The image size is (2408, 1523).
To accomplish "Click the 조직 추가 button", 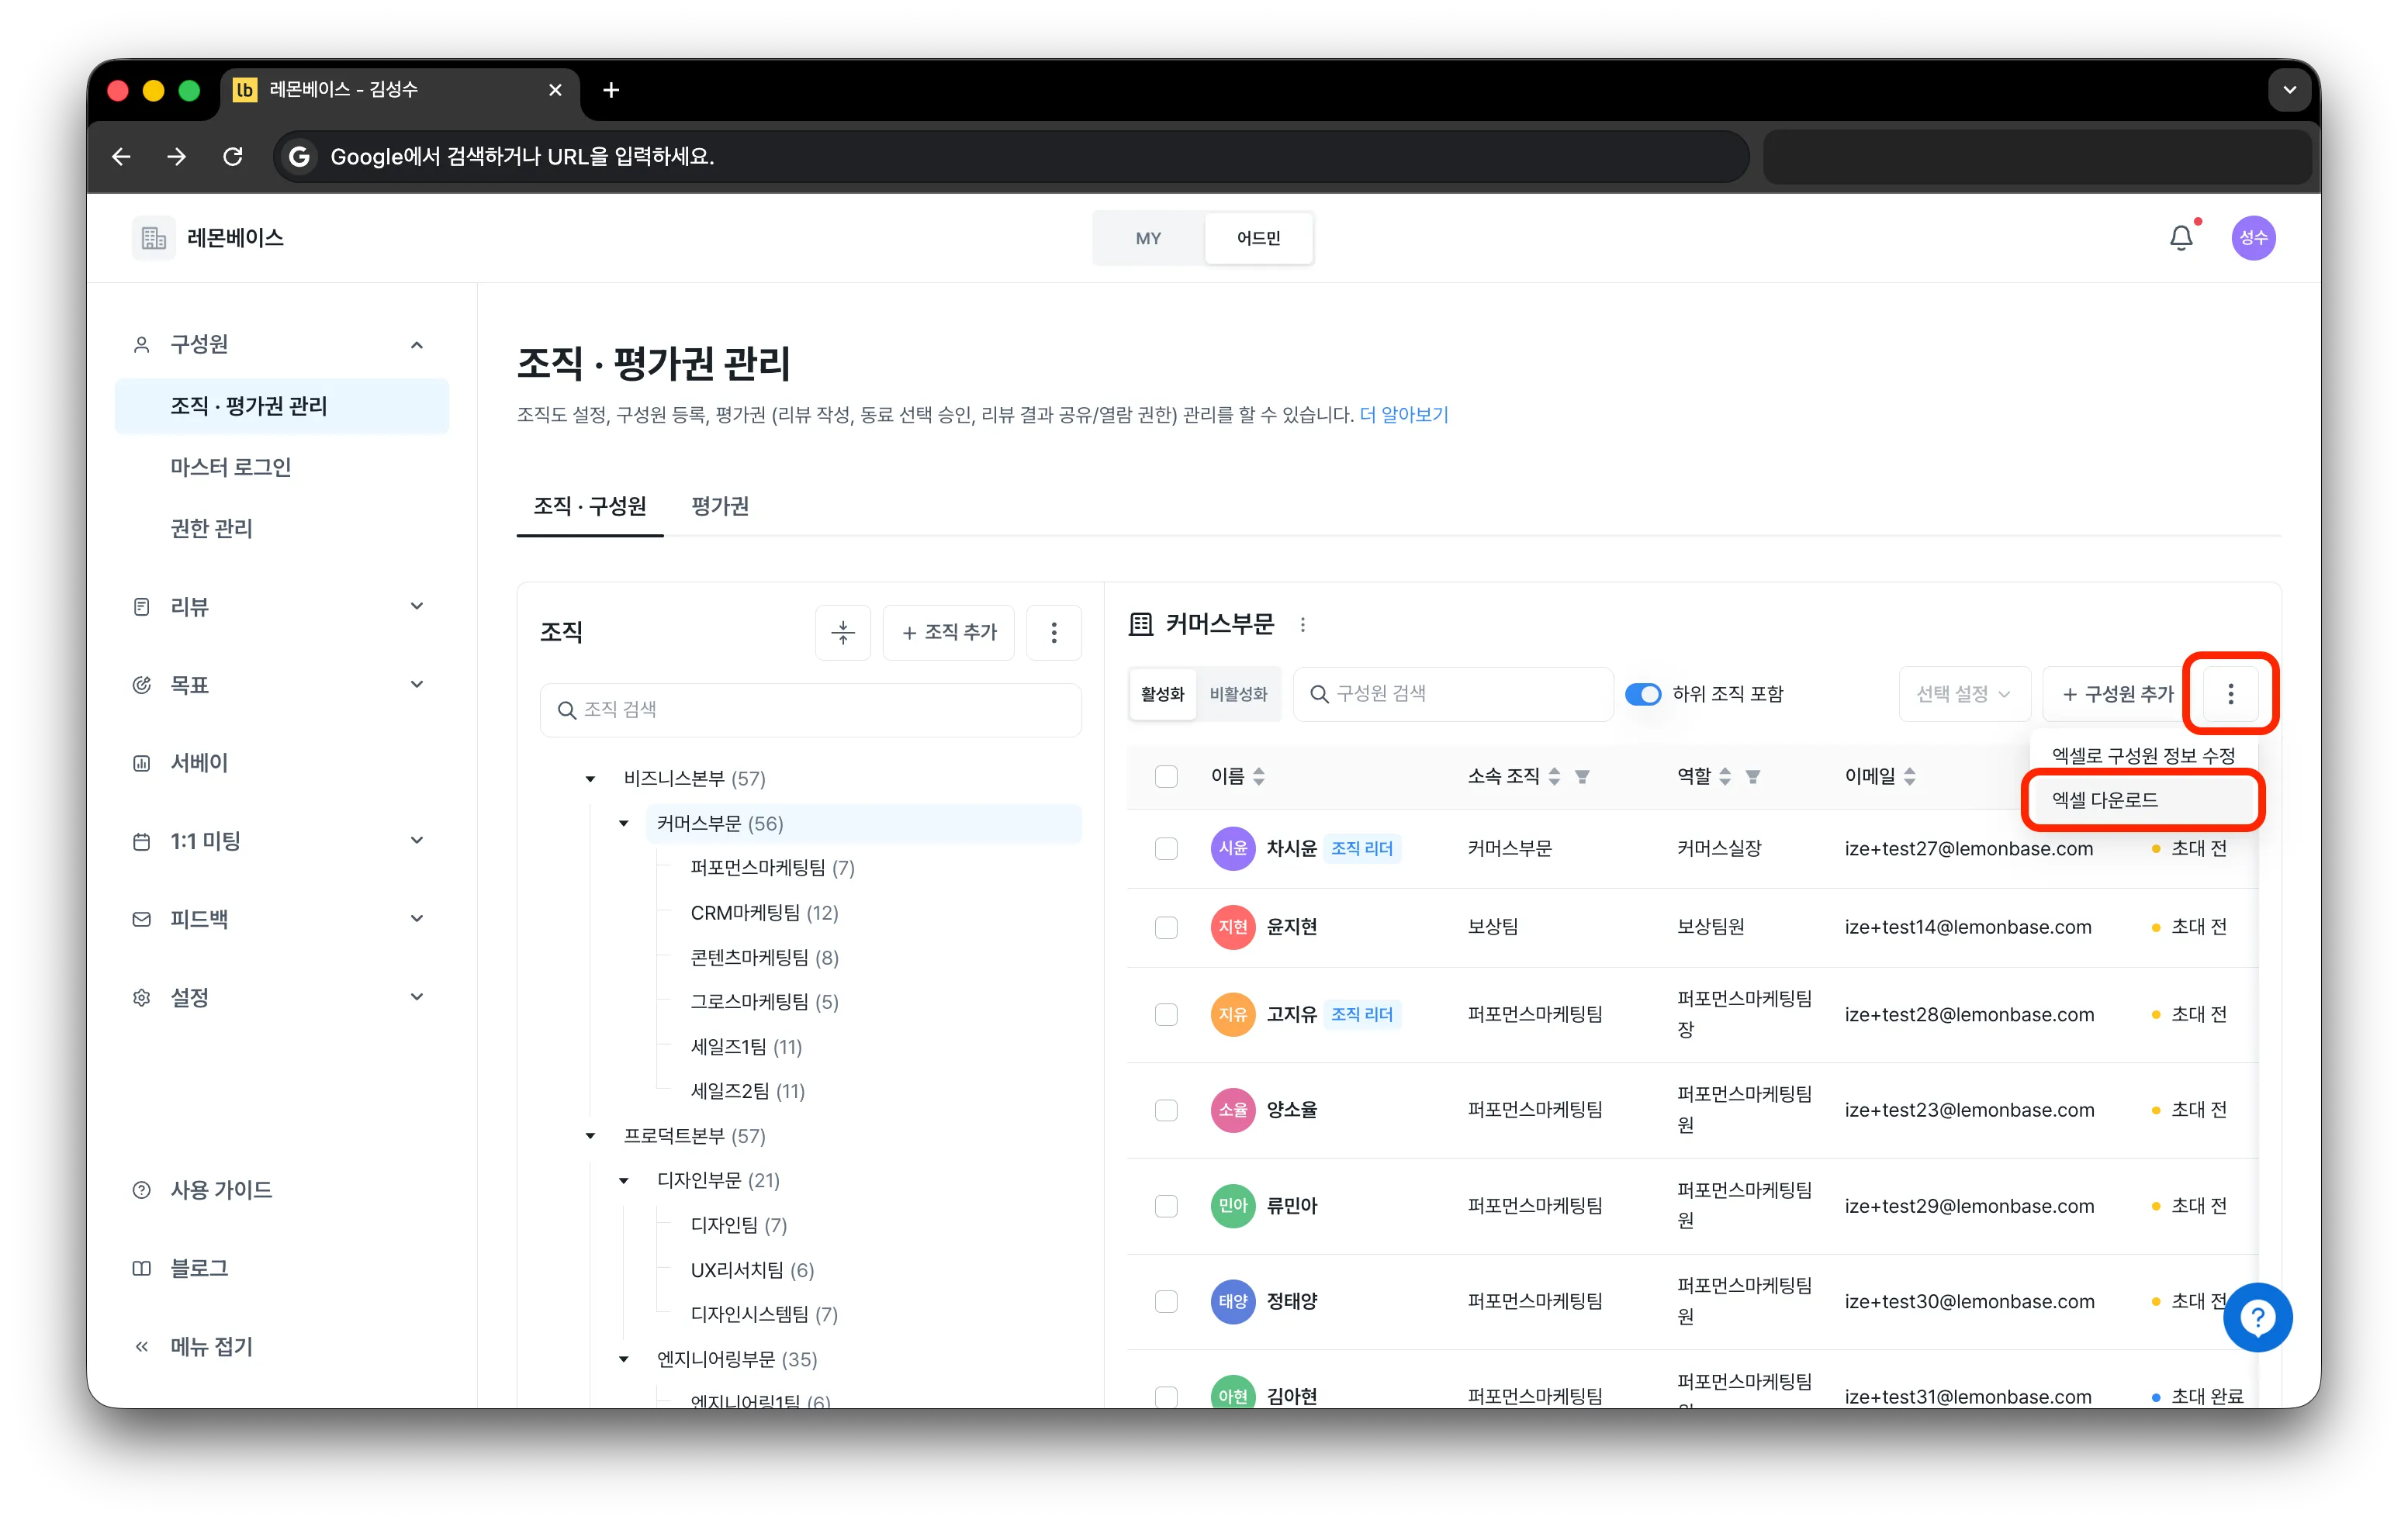I will click(x=948, y=631).
